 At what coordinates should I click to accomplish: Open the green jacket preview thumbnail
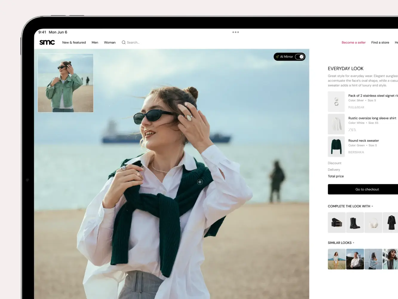tap(66, 83)
